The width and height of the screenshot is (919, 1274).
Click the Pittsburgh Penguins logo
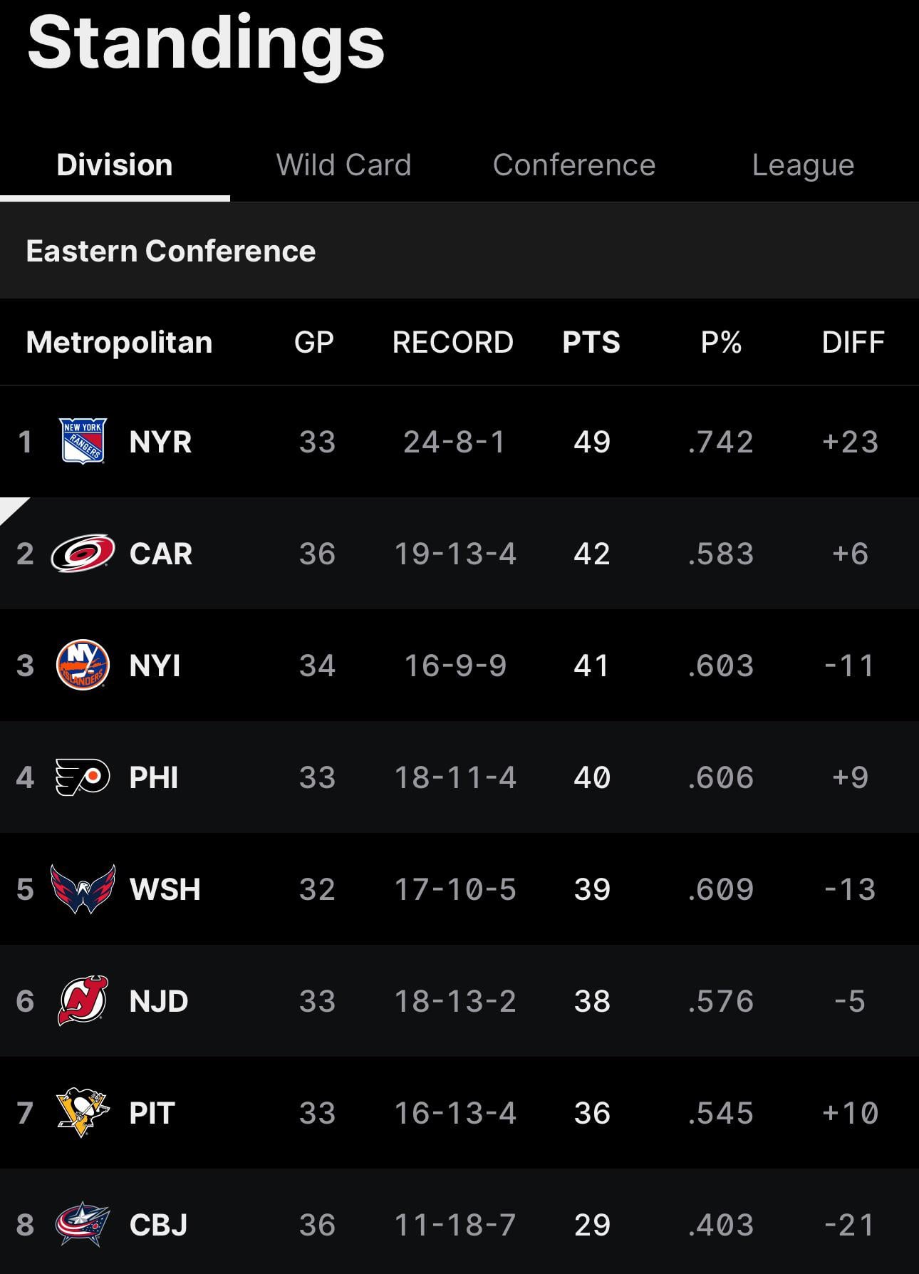[x=83, y=1113]
